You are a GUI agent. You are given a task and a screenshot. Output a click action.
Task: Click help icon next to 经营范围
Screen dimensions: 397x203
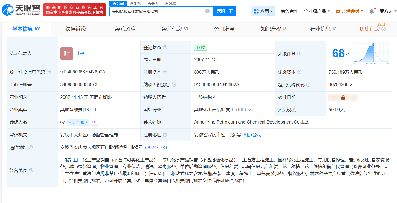(31, 170)
